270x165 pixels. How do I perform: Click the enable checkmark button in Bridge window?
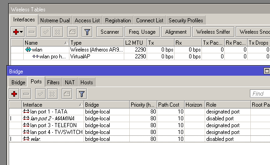(41, 94)
